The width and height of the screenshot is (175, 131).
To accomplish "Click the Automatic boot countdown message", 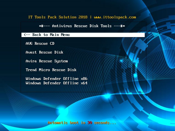I will 82,123.
